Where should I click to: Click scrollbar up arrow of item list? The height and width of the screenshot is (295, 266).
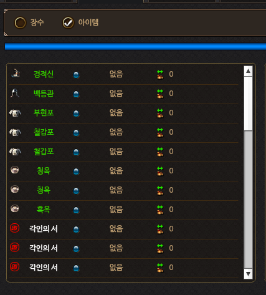pyautogui.click(x=248, y=71)
